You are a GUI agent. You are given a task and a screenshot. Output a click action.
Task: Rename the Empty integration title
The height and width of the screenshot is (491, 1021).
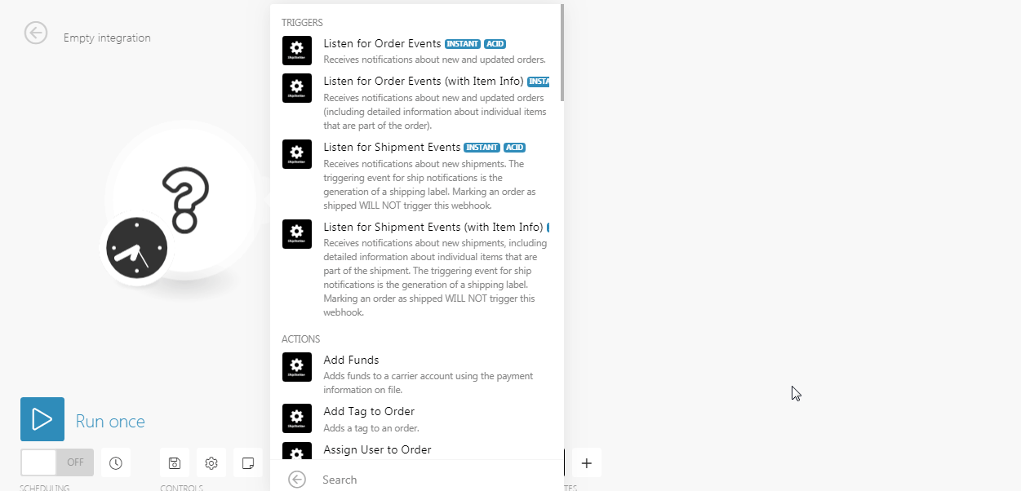pos(107,38)
